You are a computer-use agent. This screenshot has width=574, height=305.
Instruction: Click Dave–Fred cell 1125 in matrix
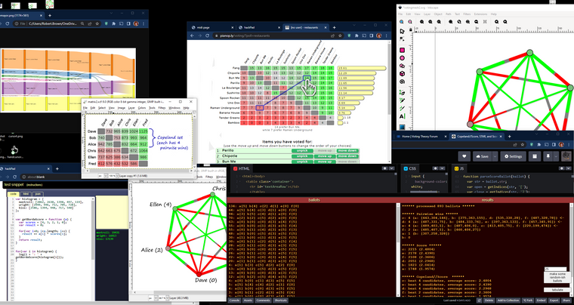point(143,131)
